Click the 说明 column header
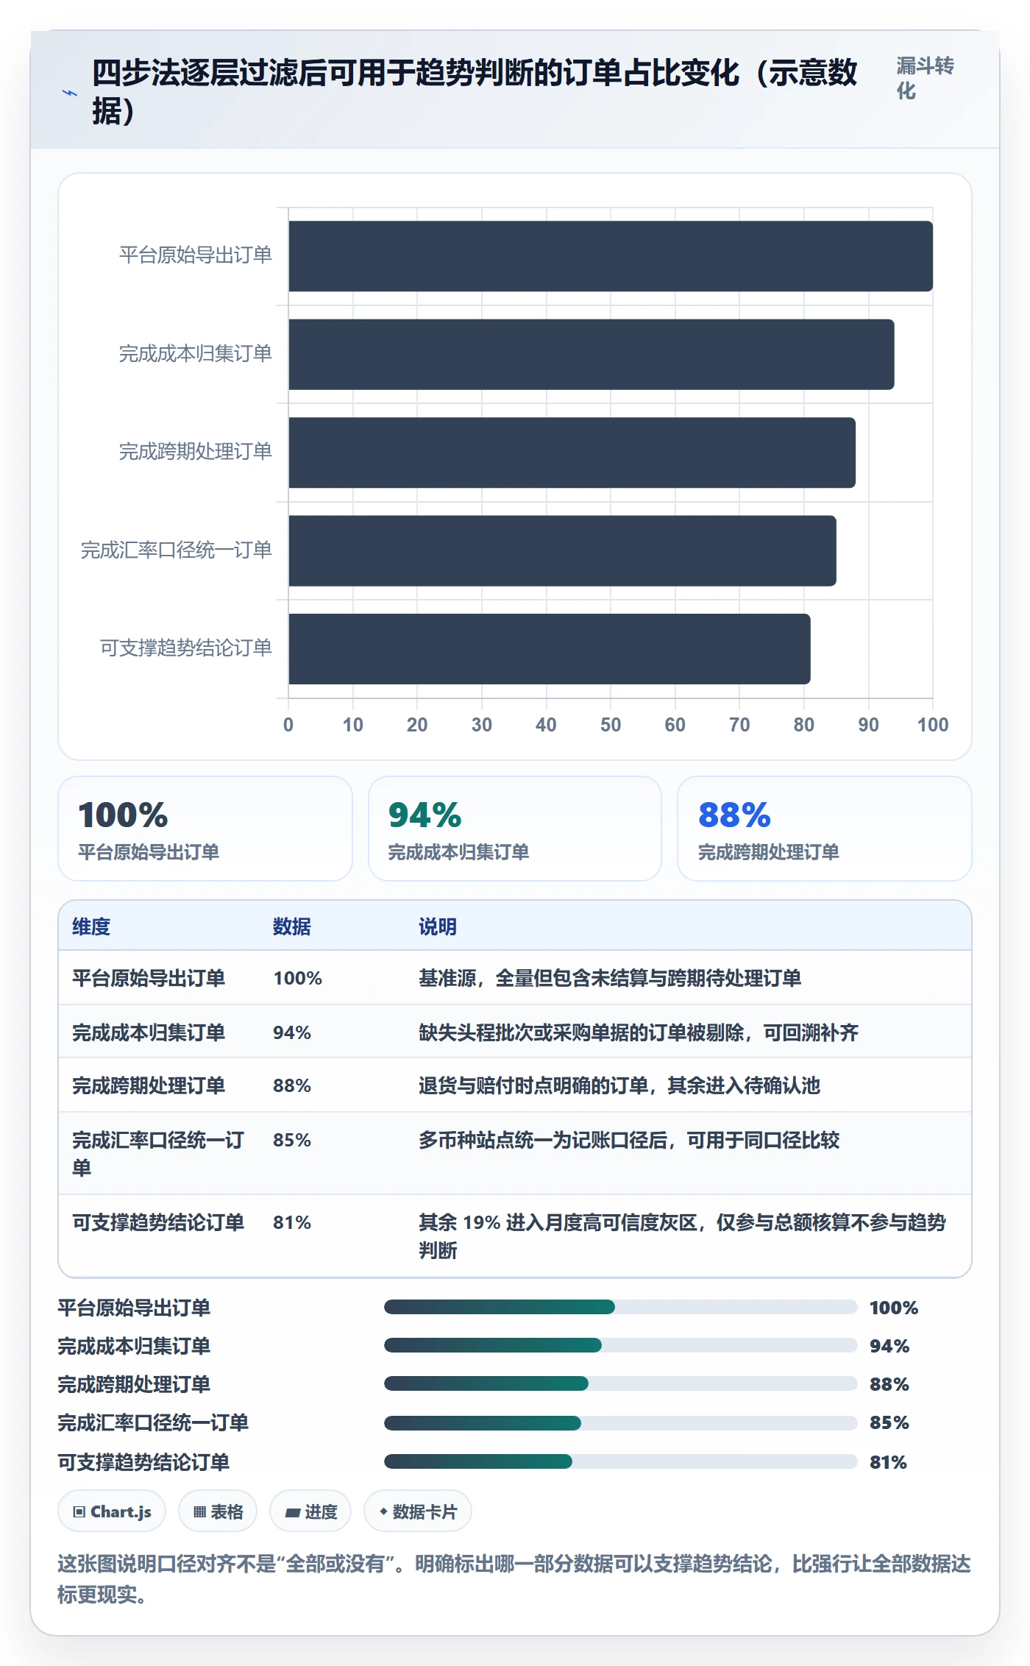 [438, 926]
